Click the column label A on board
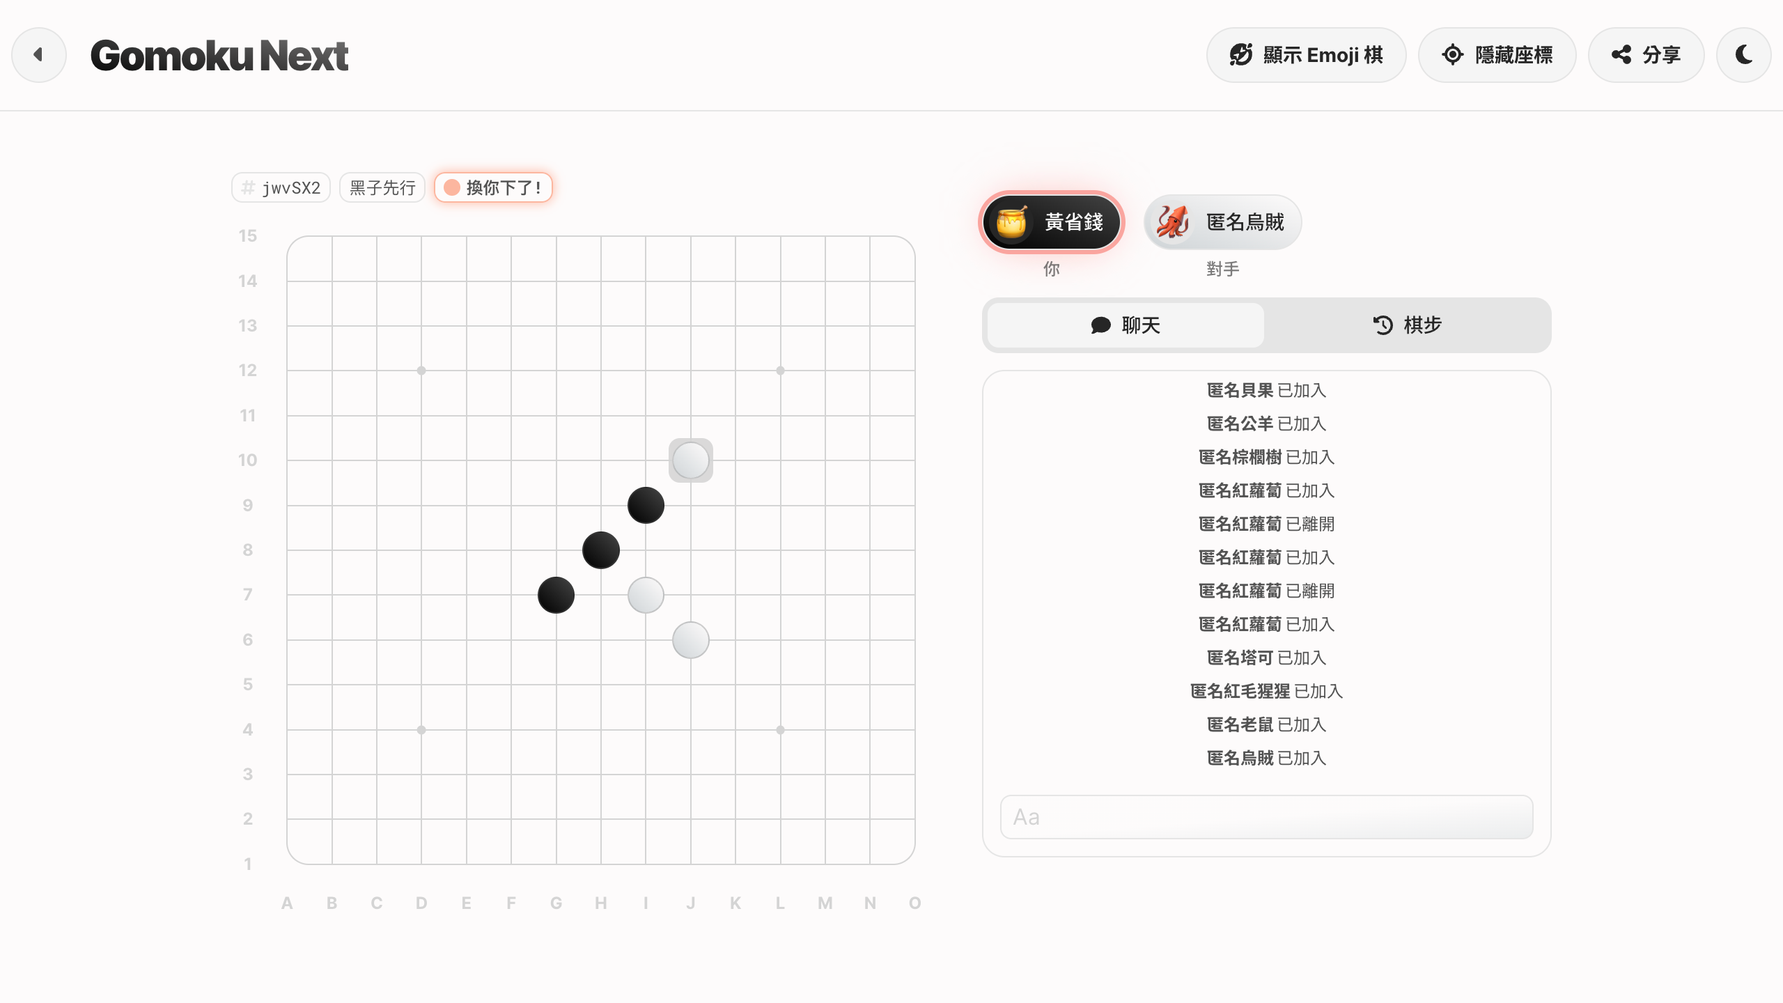 coord(287,903)
